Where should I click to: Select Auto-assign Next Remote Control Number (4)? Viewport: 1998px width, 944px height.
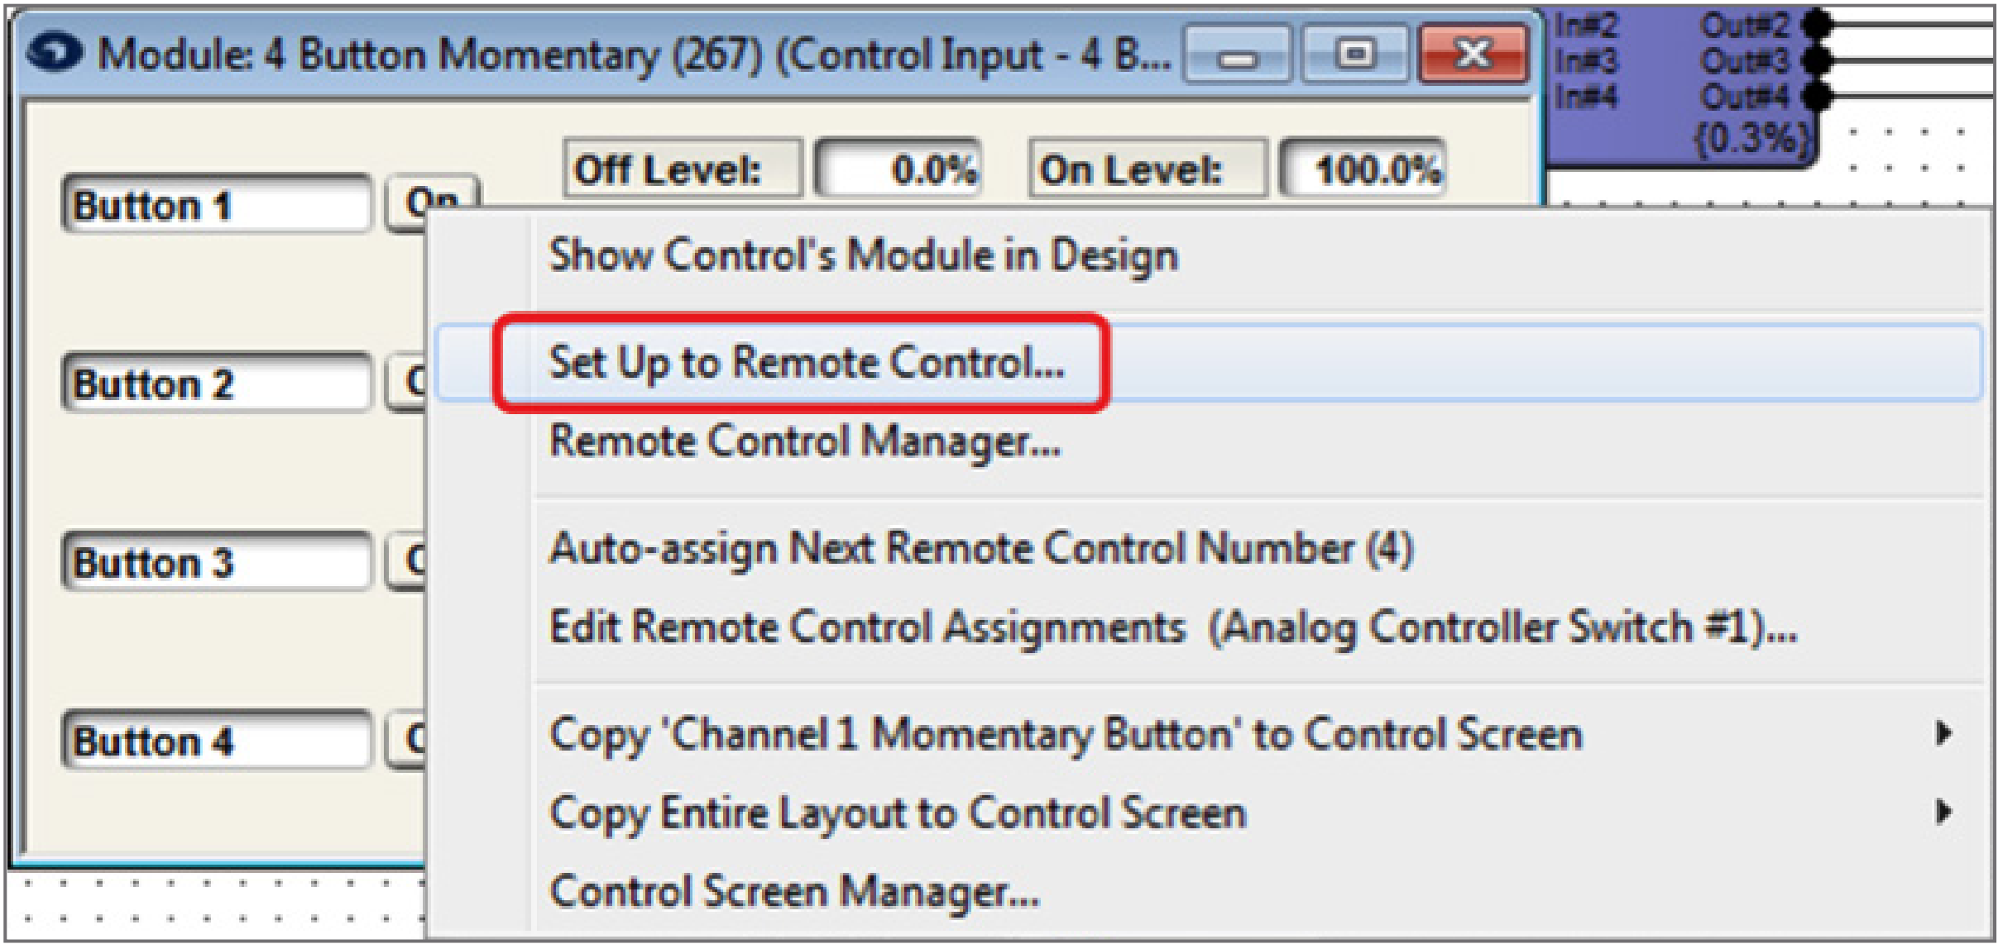(981, 548)
